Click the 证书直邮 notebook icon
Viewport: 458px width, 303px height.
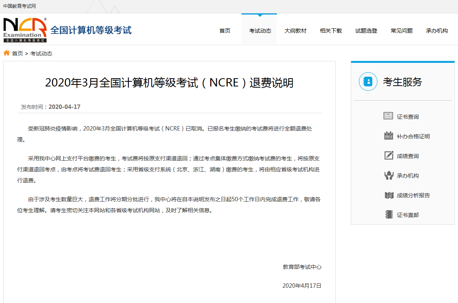pos(388,215)
